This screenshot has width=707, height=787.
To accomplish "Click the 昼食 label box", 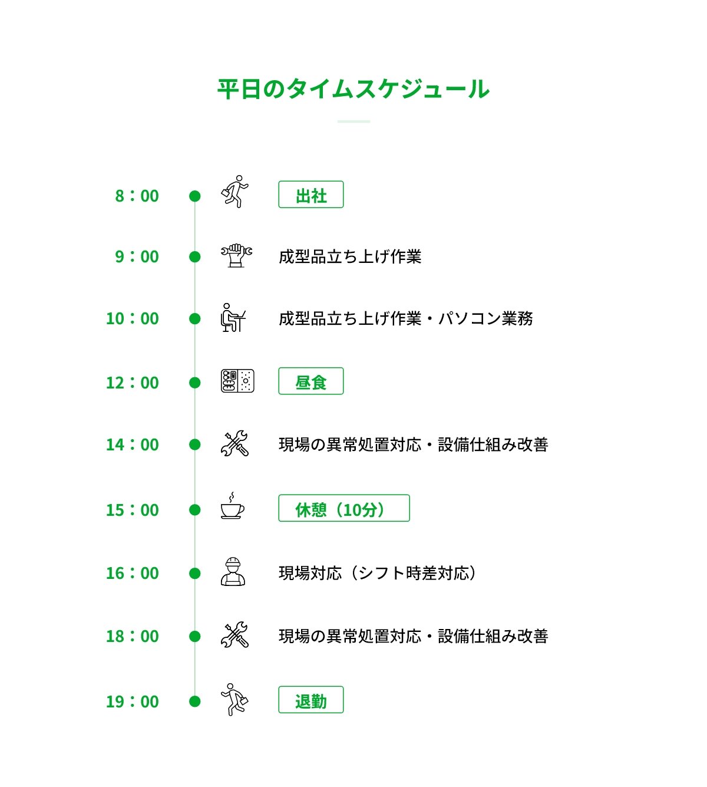I will pos(311,381).
